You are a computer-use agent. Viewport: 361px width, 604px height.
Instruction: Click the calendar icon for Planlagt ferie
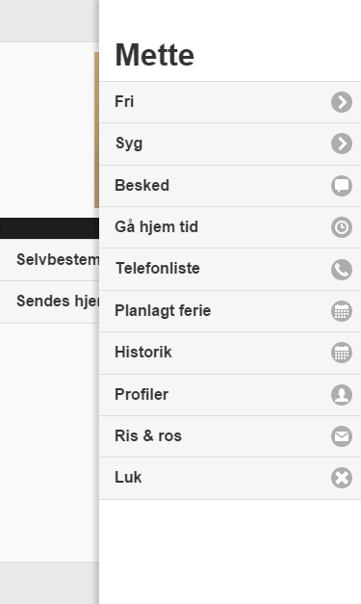342,311
